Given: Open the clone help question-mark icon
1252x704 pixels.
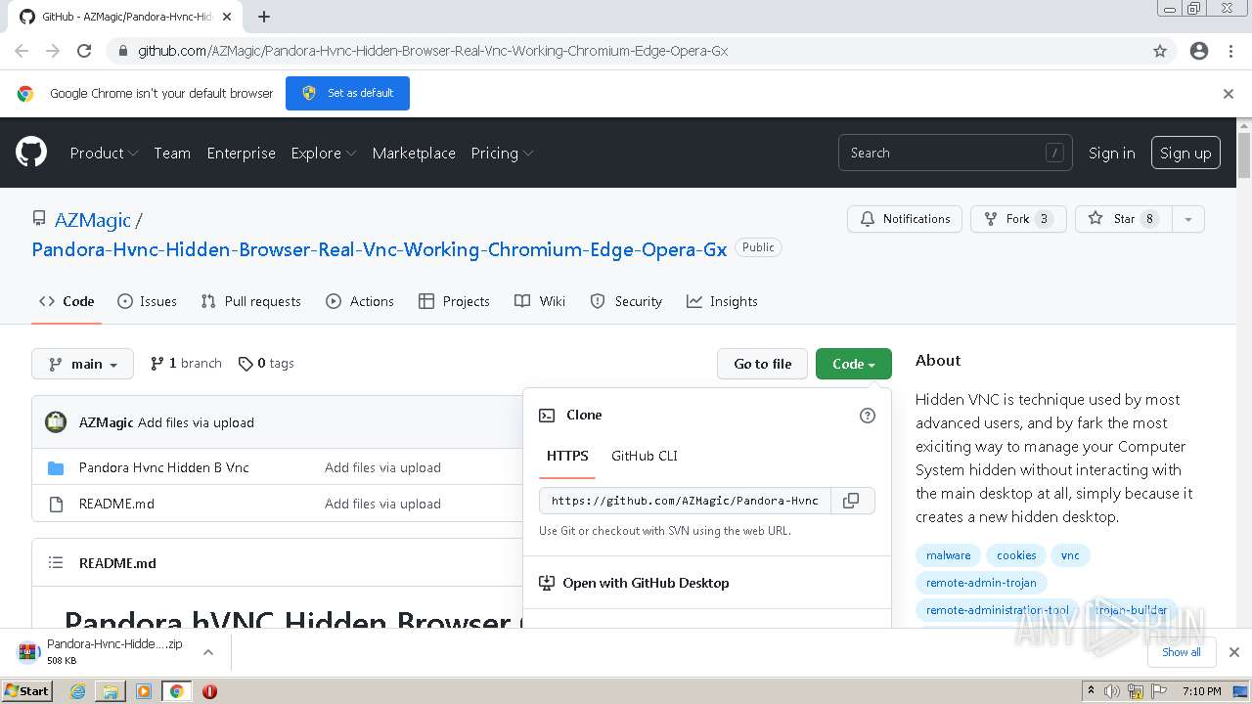Looking at the screenshot, I should 868,416.
